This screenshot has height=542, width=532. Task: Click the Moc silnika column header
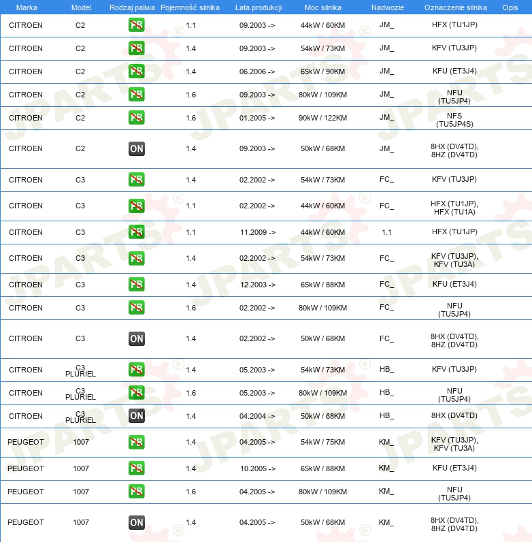(322, 7)
